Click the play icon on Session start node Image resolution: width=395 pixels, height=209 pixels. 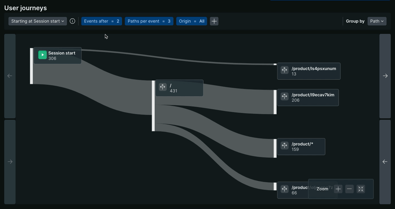pyautogui.click(x=42, y=55)
